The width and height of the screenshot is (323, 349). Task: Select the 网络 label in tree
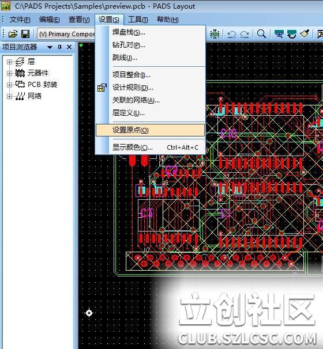[35, 96]
